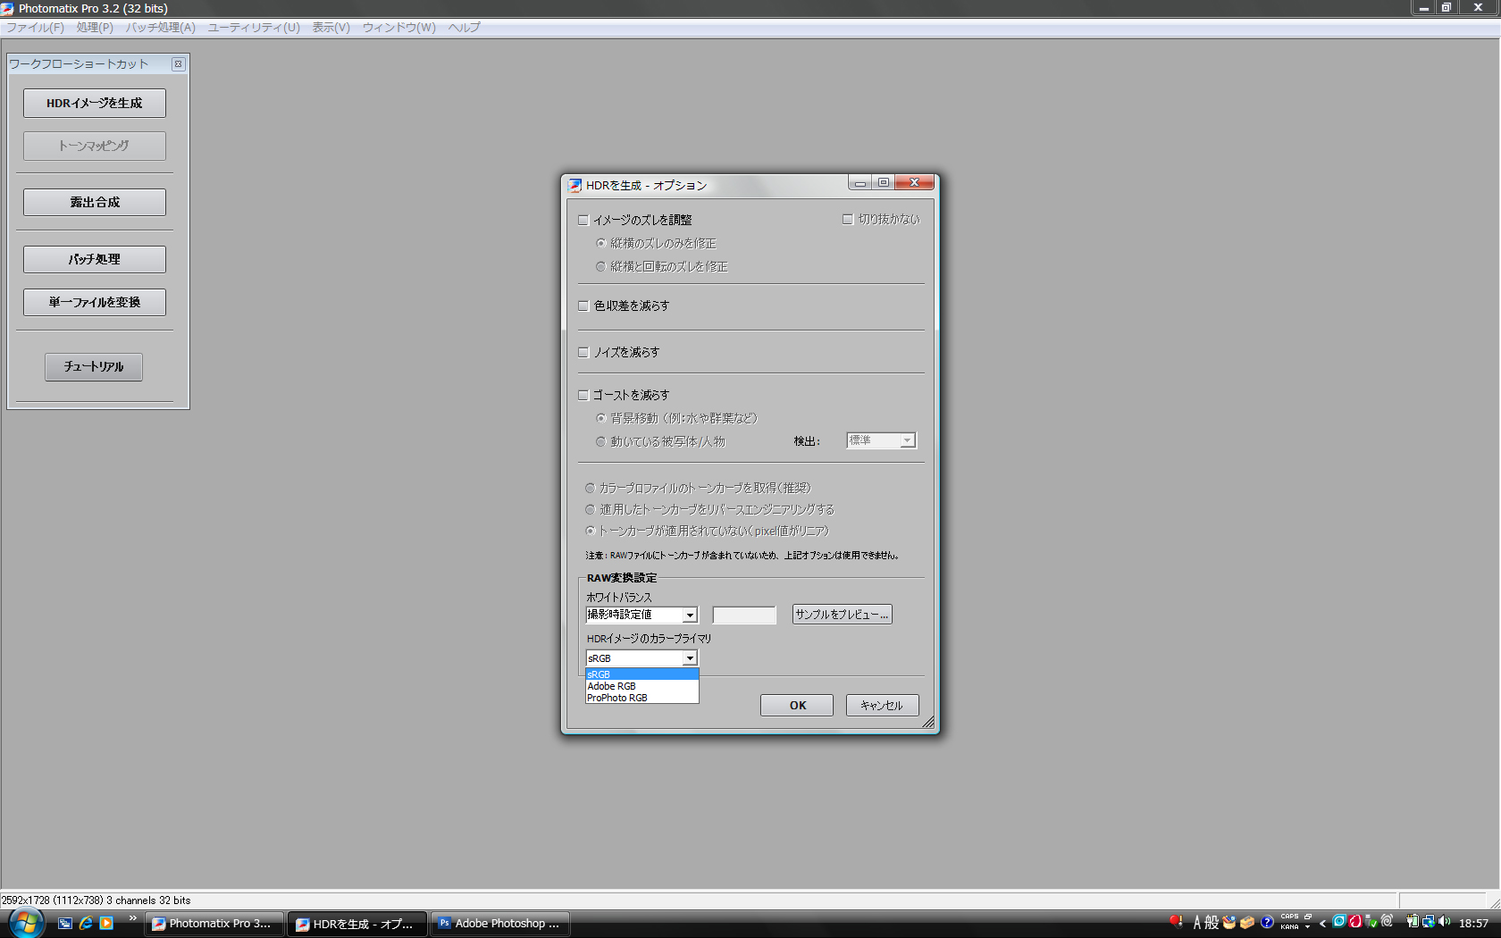Click the dialog resize grip corner
The image size is (1501, 938).
pyautogui.click(x=928, y=723)
